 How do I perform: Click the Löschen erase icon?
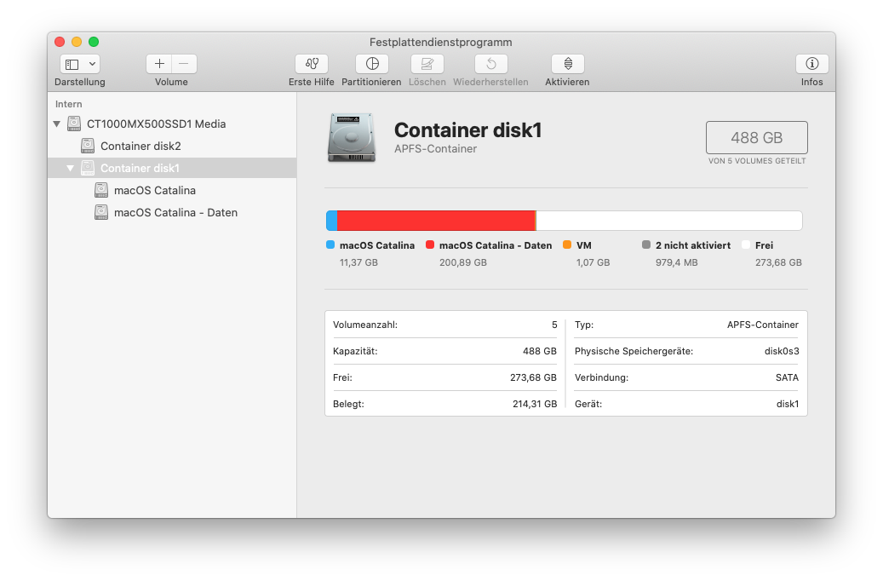coord(427,64)
